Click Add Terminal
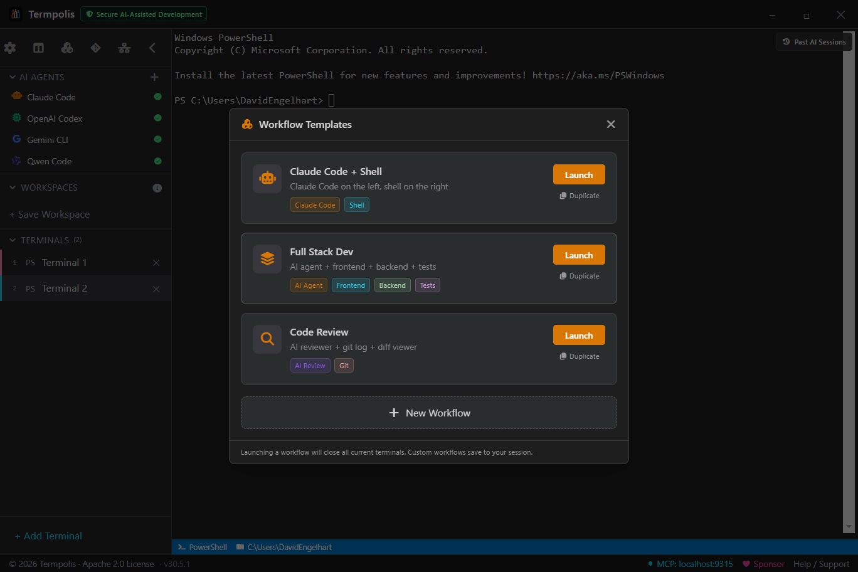The image size is (858, 572). coord(48,536)
